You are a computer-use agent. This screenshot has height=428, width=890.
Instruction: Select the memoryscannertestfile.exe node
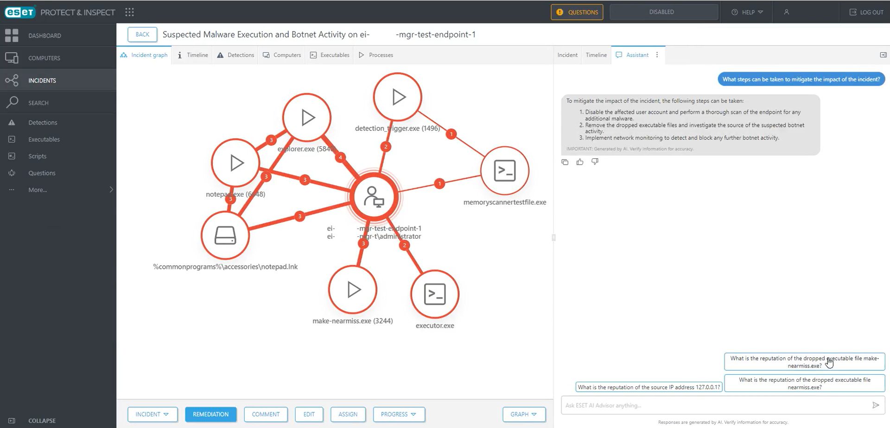tap(505, 171)
